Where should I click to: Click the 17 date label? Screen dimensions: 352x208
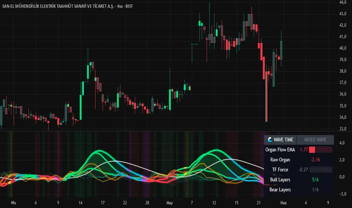[103, 203]
